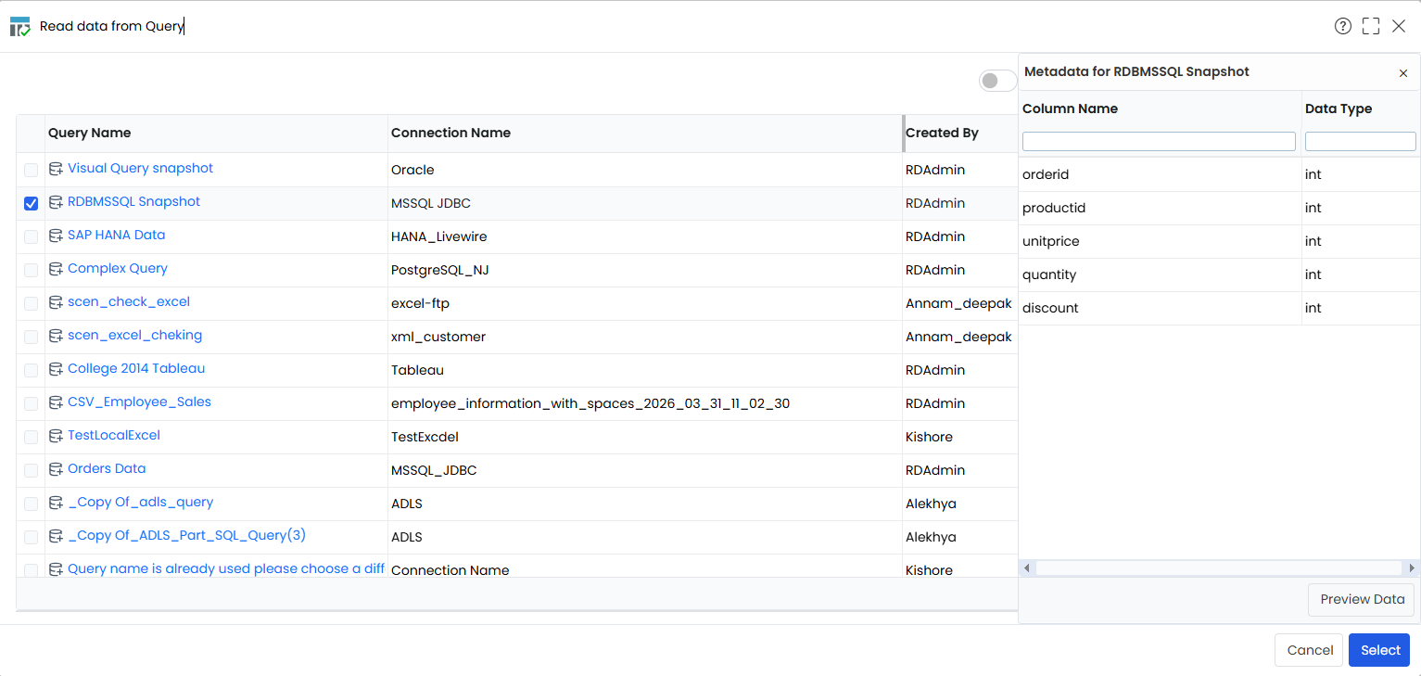The height and width of the screenshot is (676, 1421).
Task: Click the query icon beside College 2014 Tableau
Action: point(56,369)
